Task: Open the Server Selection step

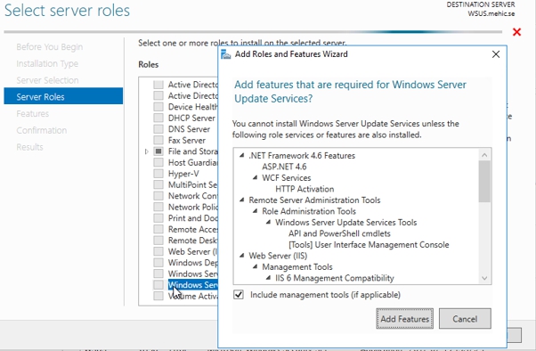Action: (47, 80)
